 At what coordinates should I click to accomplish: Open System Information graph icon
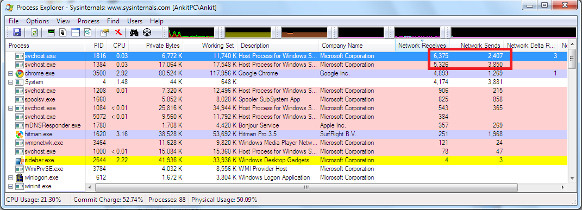[x=52, y=33]
